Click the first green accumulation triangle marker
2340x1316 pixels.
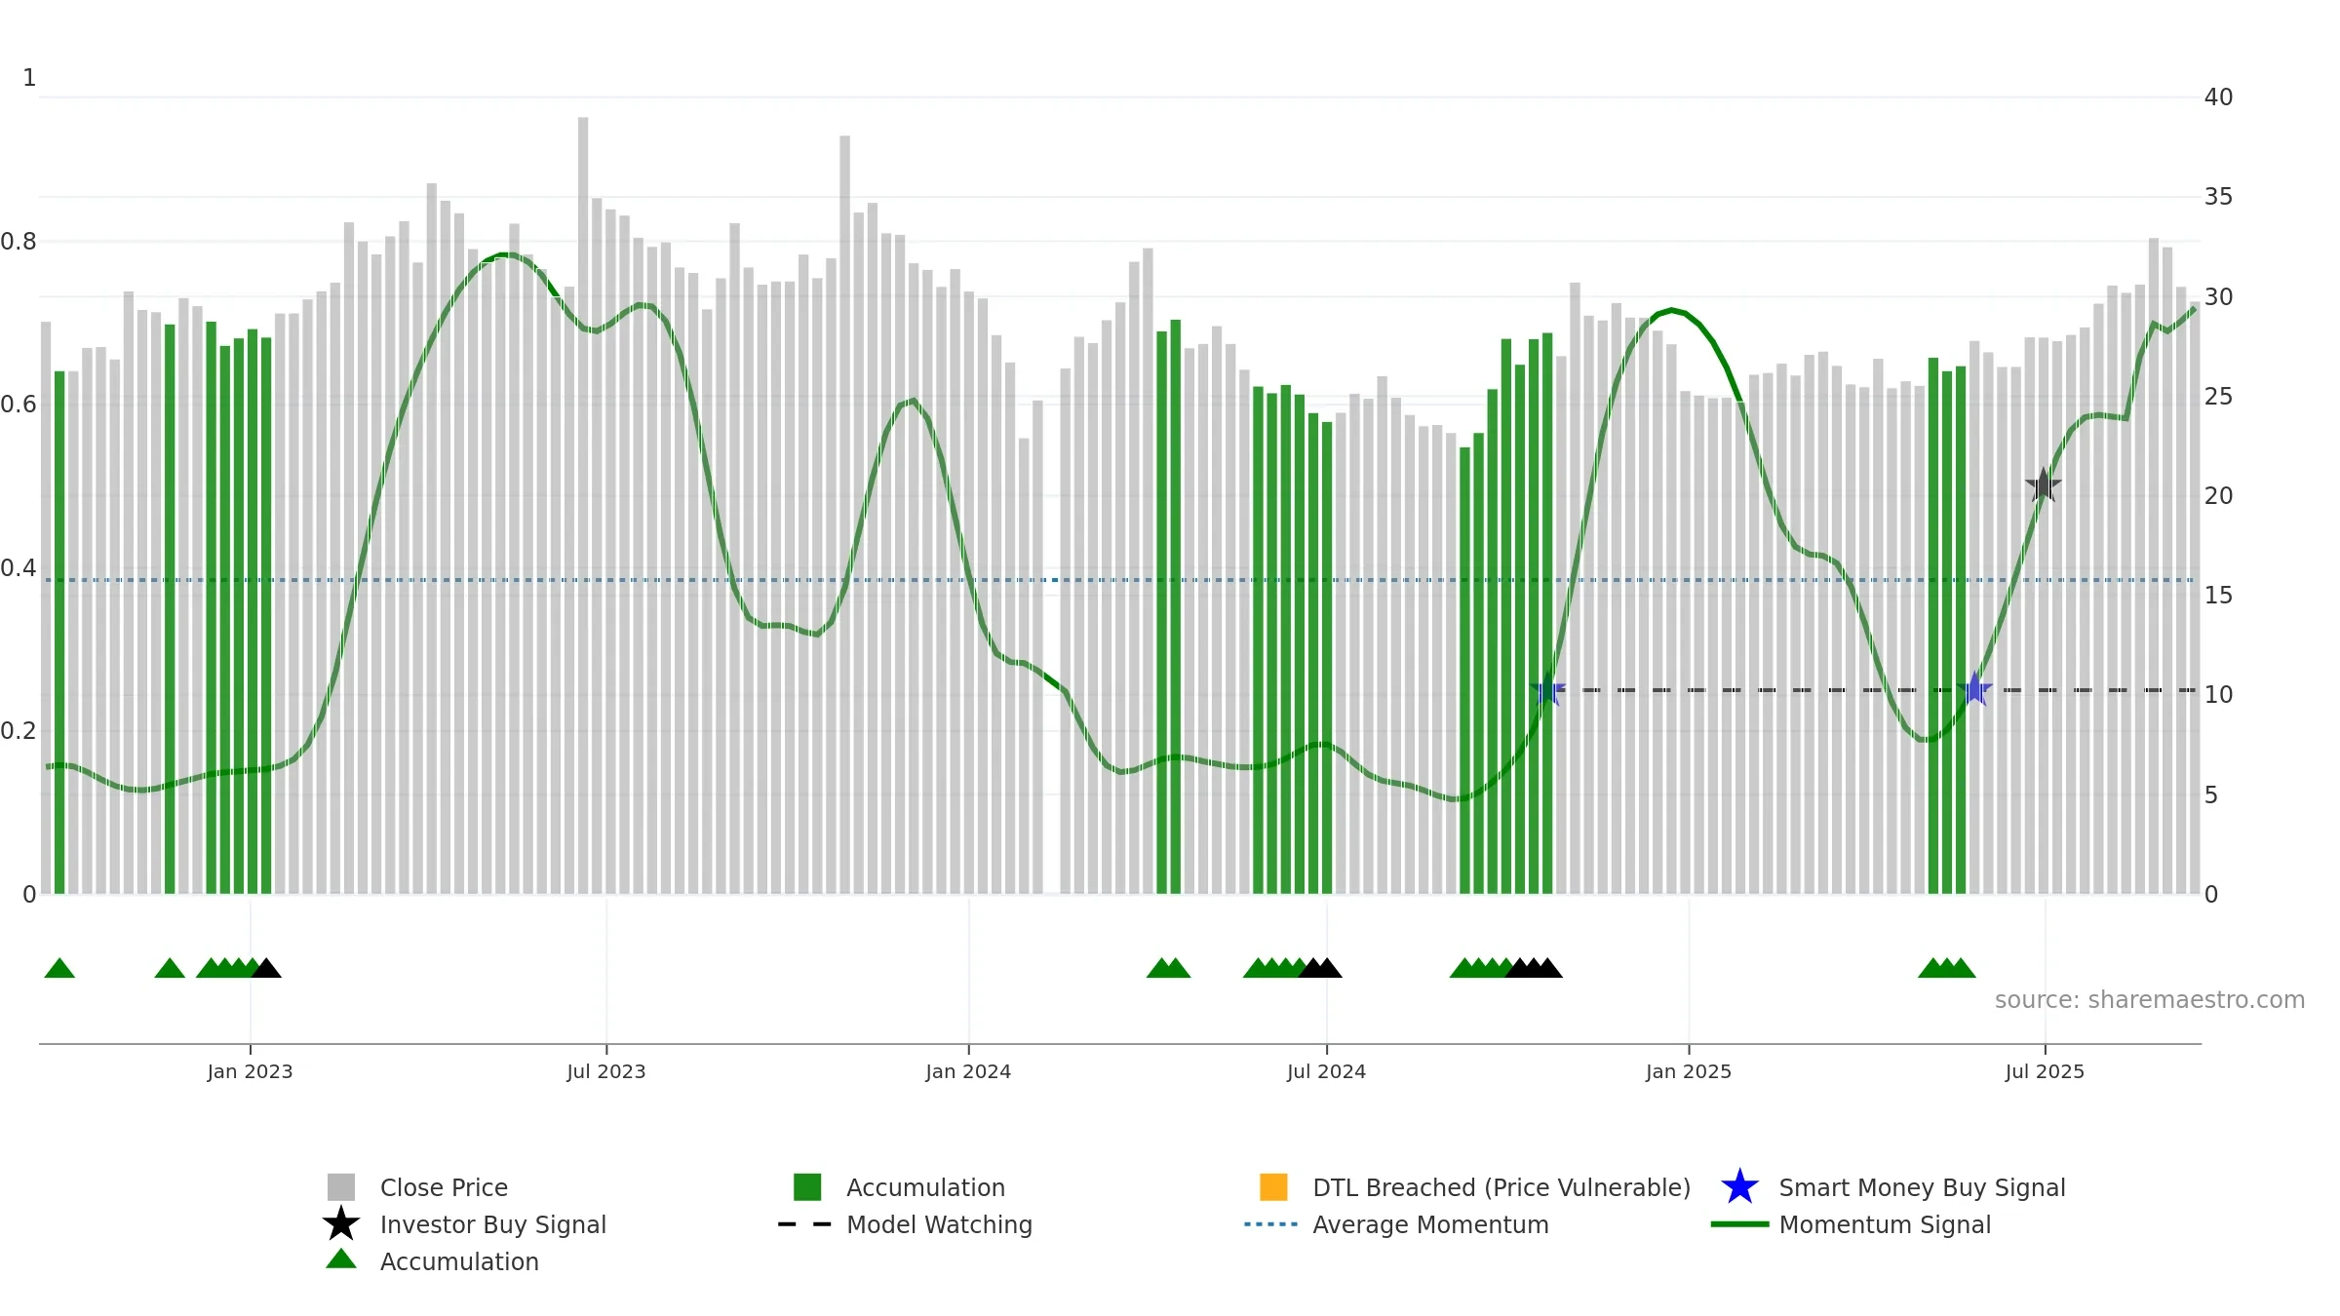click(59, 968)
